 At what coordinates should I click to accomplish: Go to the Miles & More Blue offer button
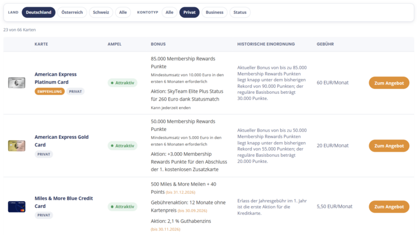point(389,207)
